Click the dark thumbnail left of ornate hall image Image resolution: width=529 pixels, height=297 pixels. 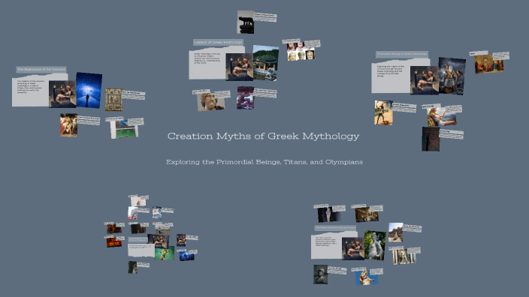click(x=328, y=214)
